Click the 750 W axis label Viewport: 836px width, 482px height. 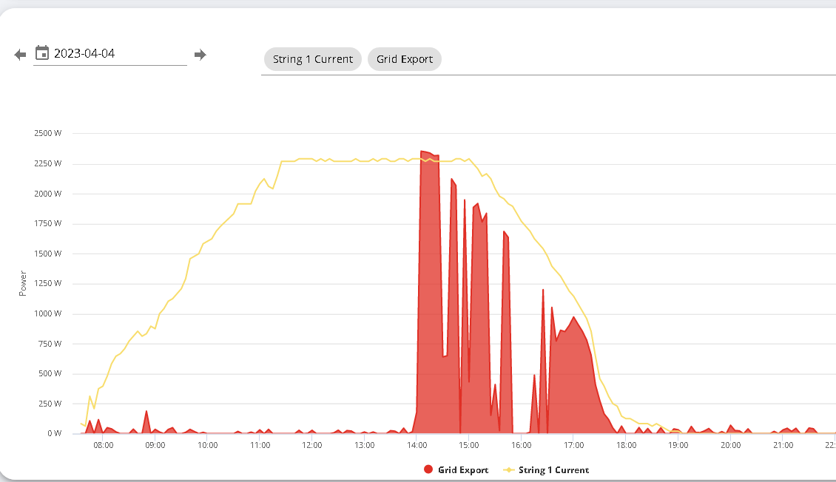click(x=50, y=344)
